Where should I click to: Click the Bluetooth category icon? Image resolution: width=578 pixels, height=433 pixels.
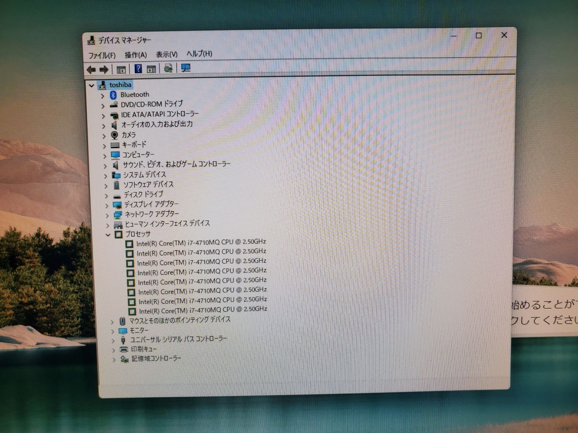(x=113, y=95)
